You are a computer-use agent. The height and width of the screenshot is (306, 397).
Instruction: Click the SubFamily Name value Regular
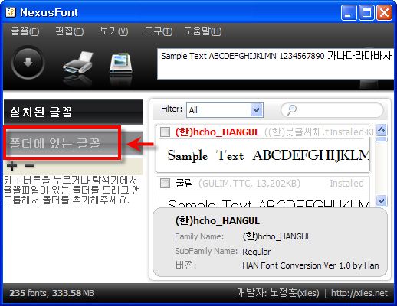tap(256, 252)
